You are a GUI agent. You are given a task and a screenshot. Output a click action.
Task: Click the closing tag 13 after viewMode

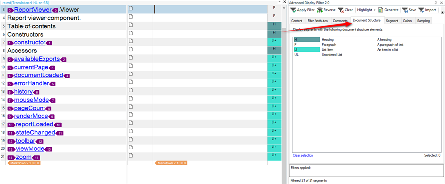pos(48,150)
